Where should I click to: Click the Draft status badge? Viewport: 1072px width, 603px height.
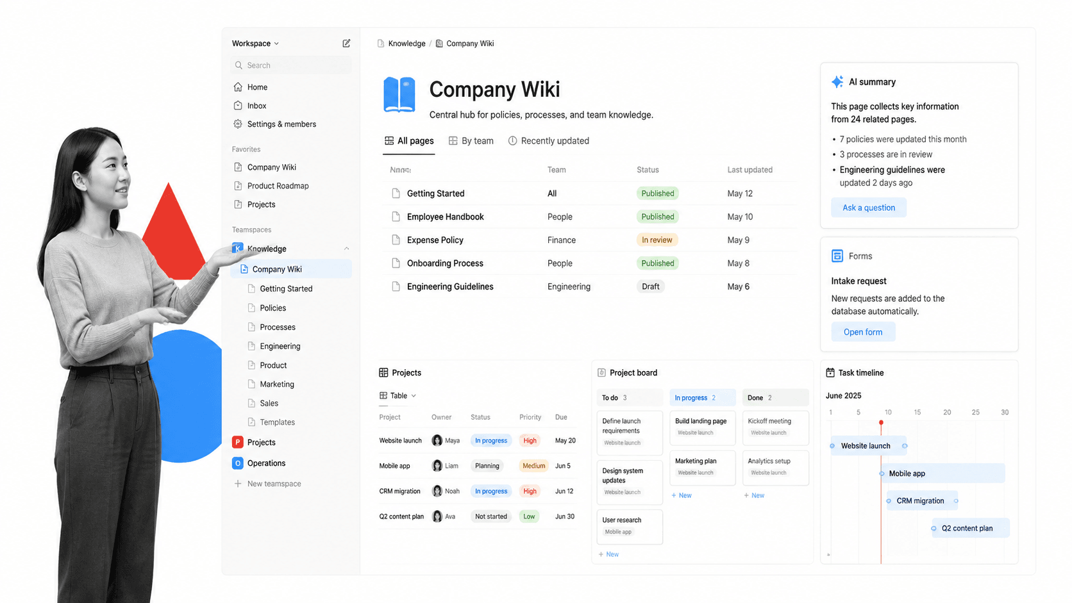tap(651, 286)
